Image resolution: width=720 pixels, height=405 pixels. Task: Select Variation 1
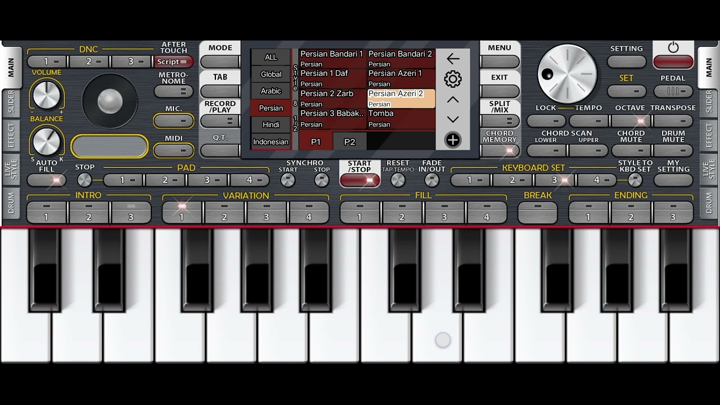(x=182, y=212)
